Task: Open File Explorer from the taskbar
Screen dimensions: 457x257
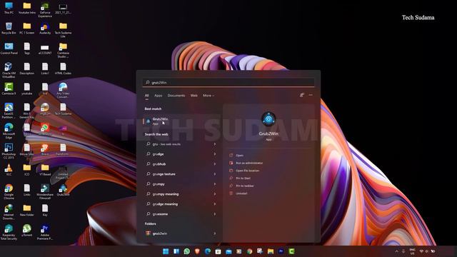Action: (271, 251)
